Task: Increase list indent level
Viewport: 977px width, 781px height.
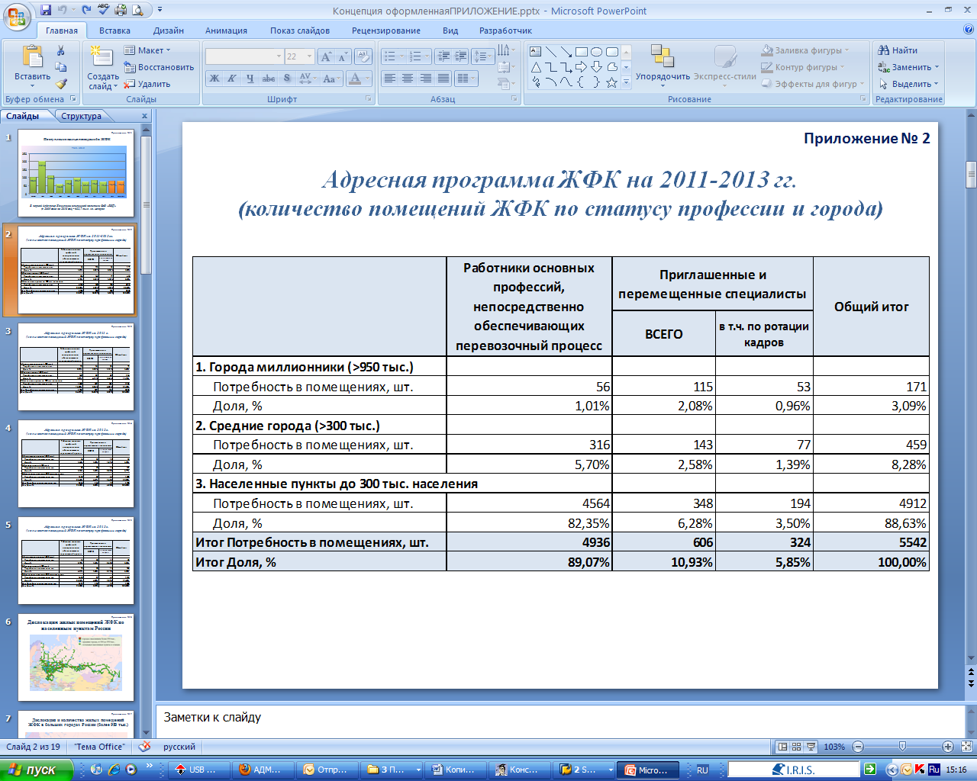Action: click(x=460, y=56)
